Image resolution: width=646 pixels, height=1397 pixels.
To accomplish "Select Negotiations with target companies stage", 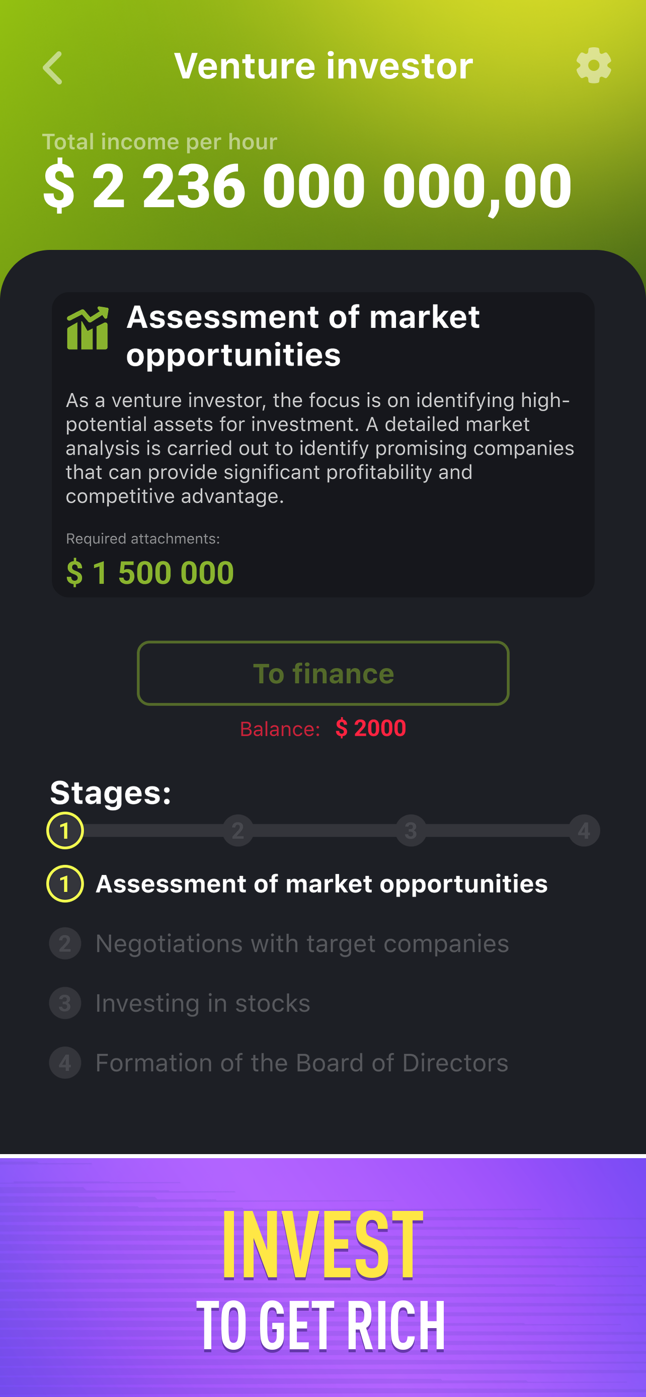I will [x=302, y=943].
